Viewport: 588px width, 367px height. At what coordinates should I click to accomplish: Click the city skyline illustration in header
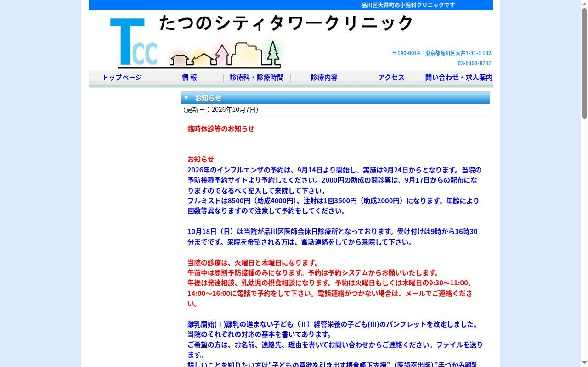(x=225, y=55)
